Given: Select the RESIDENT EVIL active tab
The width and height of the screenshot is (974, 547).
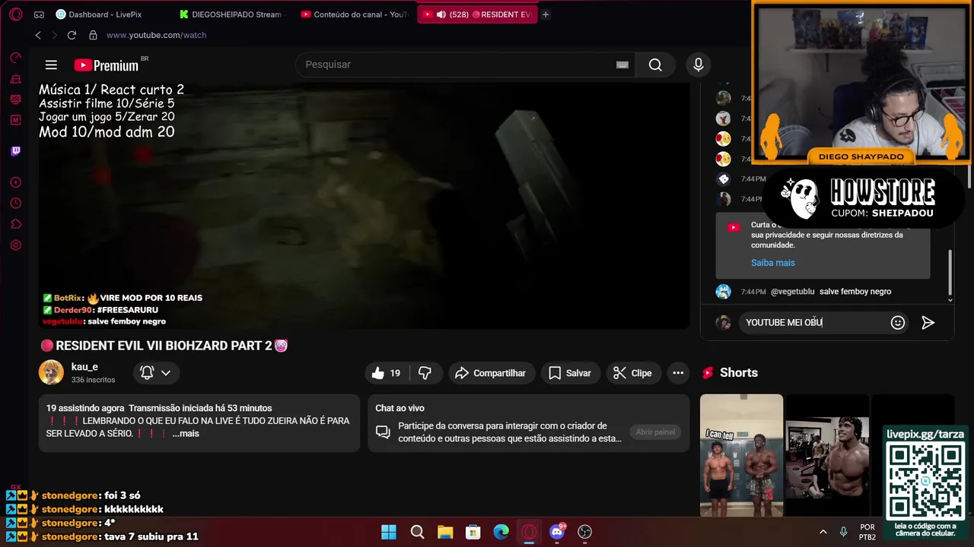Looking at the screenshot, I should 477,14.
